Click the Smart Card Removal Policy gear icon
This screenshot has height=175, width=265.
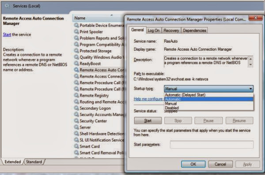(76, 153)
